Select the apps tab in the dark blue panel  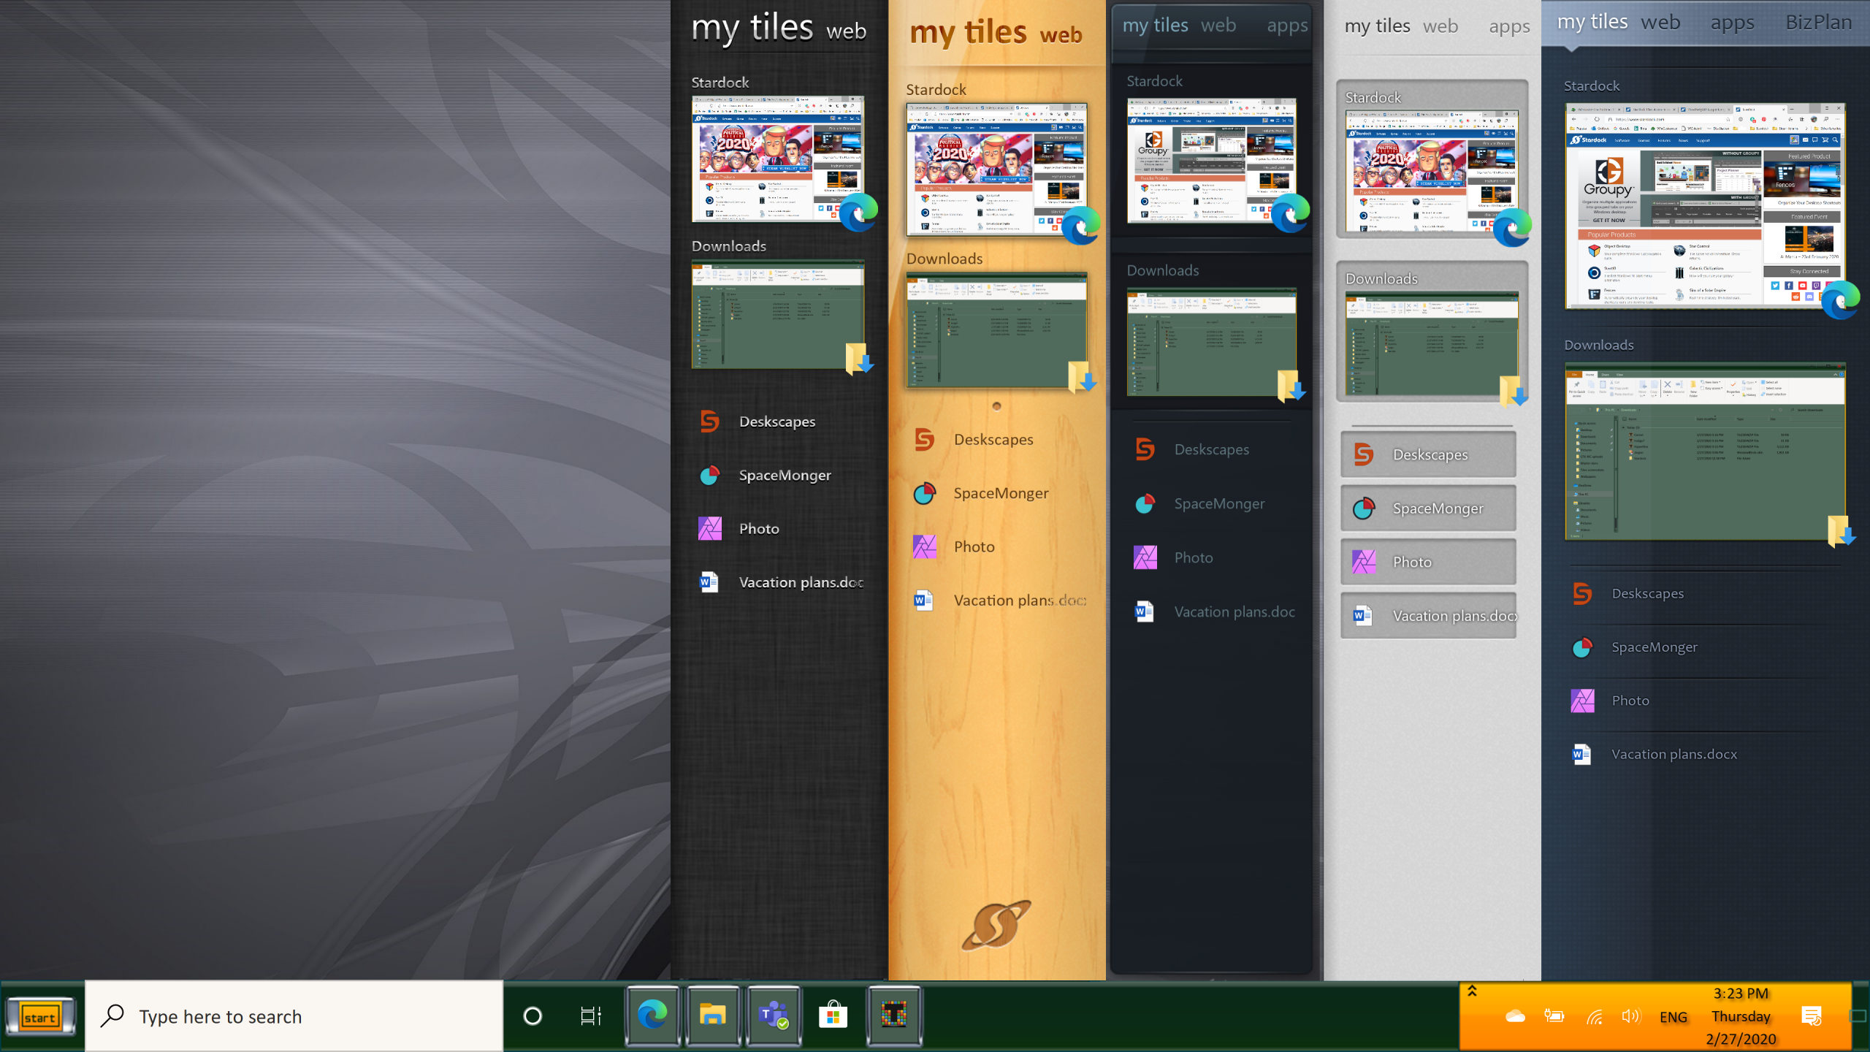(1287, 26)
